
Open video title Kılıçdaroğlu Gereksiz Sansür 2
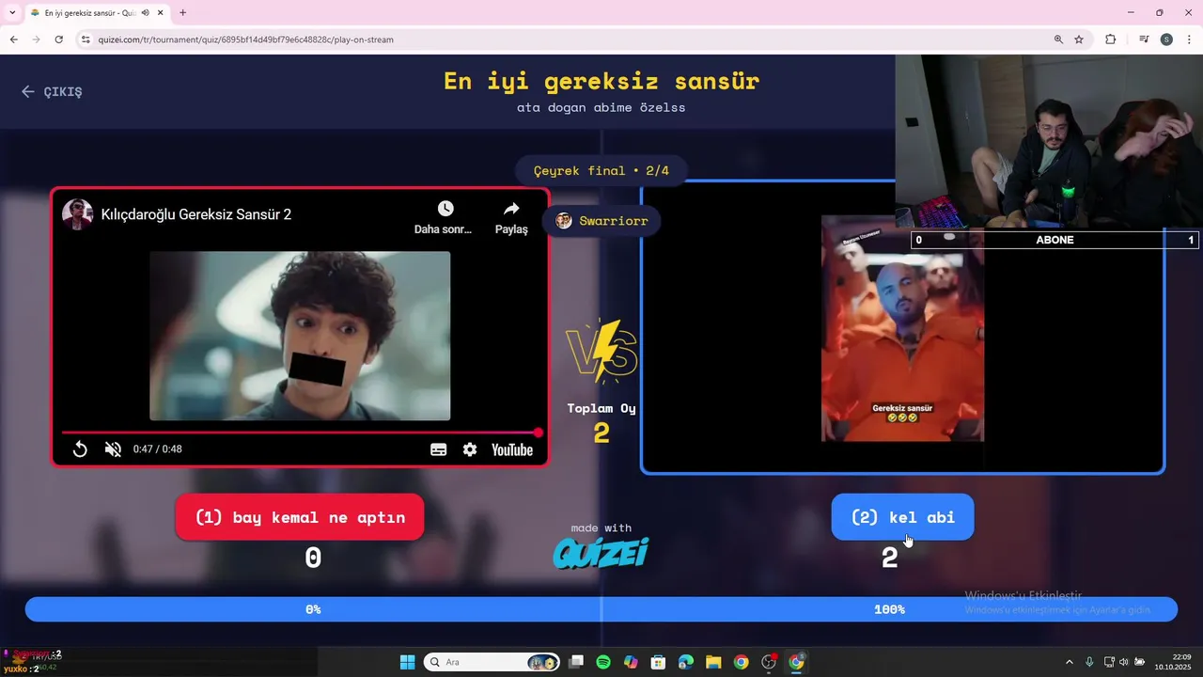point(196,214)
